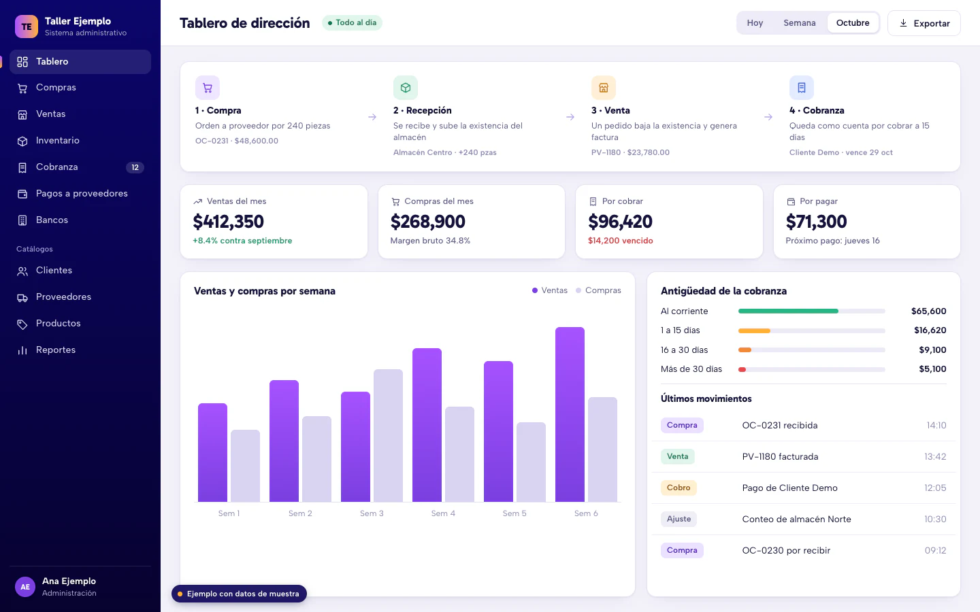Viewport: 980px width, 612px height.
Task: Click the cart icon of step 1 Compra
Action: coord(208,88)
